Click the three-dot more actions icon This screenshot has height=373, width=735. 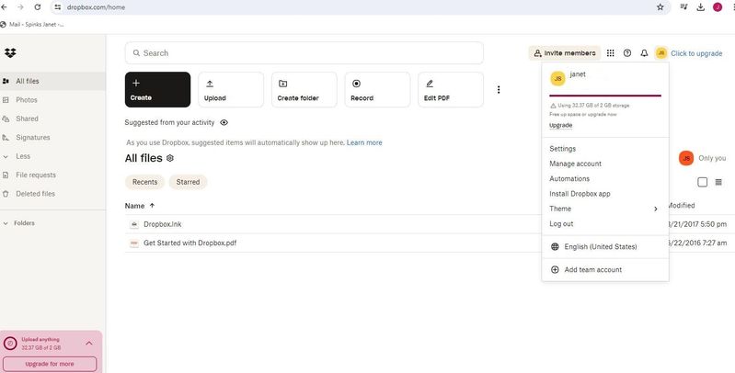point(499,90)
